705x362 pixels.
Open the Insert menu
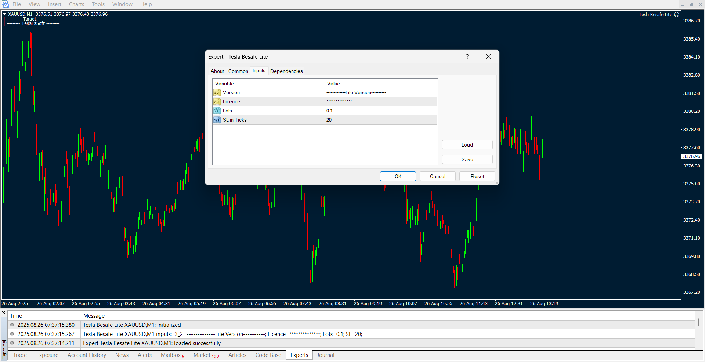click(55, 4)
